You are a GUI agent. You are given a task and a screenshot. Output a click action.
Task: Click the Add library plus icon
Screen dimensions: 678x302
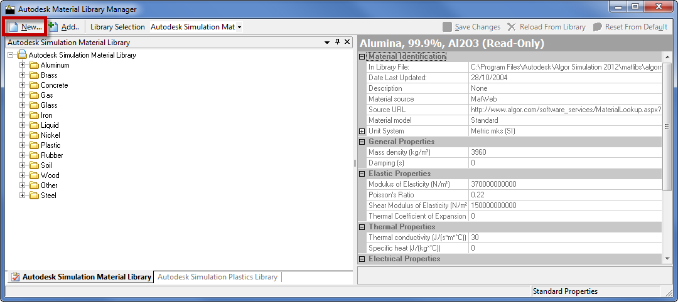point(53,27)
